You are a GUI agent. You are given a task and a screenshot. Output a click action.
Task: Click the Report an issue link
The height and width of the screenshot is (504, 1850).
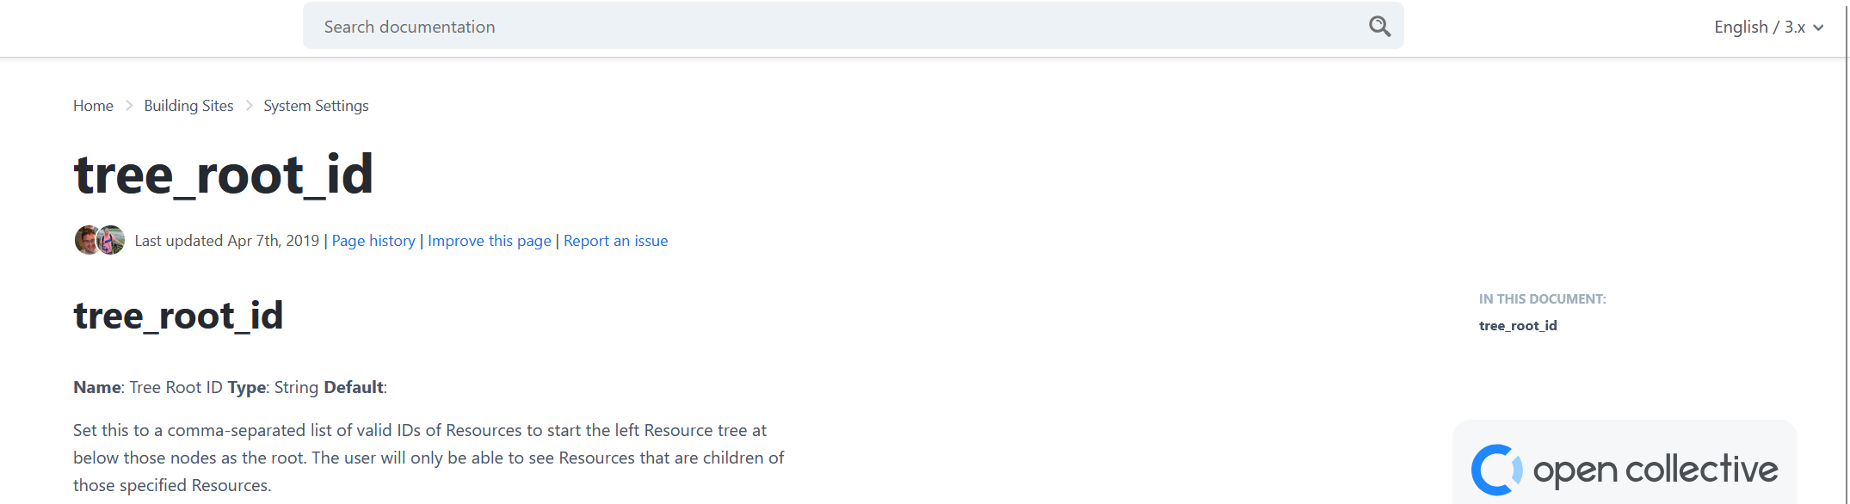tap(615, 241)
